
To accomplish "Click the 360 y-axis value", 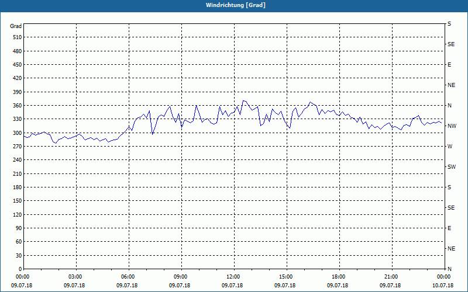I will click(x=18, y=106).
